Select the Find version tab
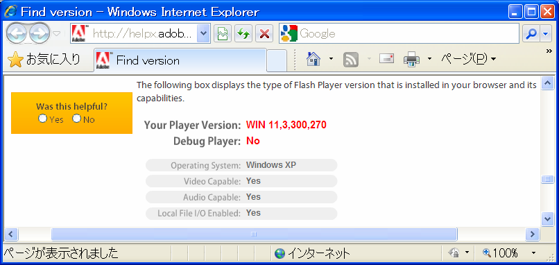 (180, 60)
